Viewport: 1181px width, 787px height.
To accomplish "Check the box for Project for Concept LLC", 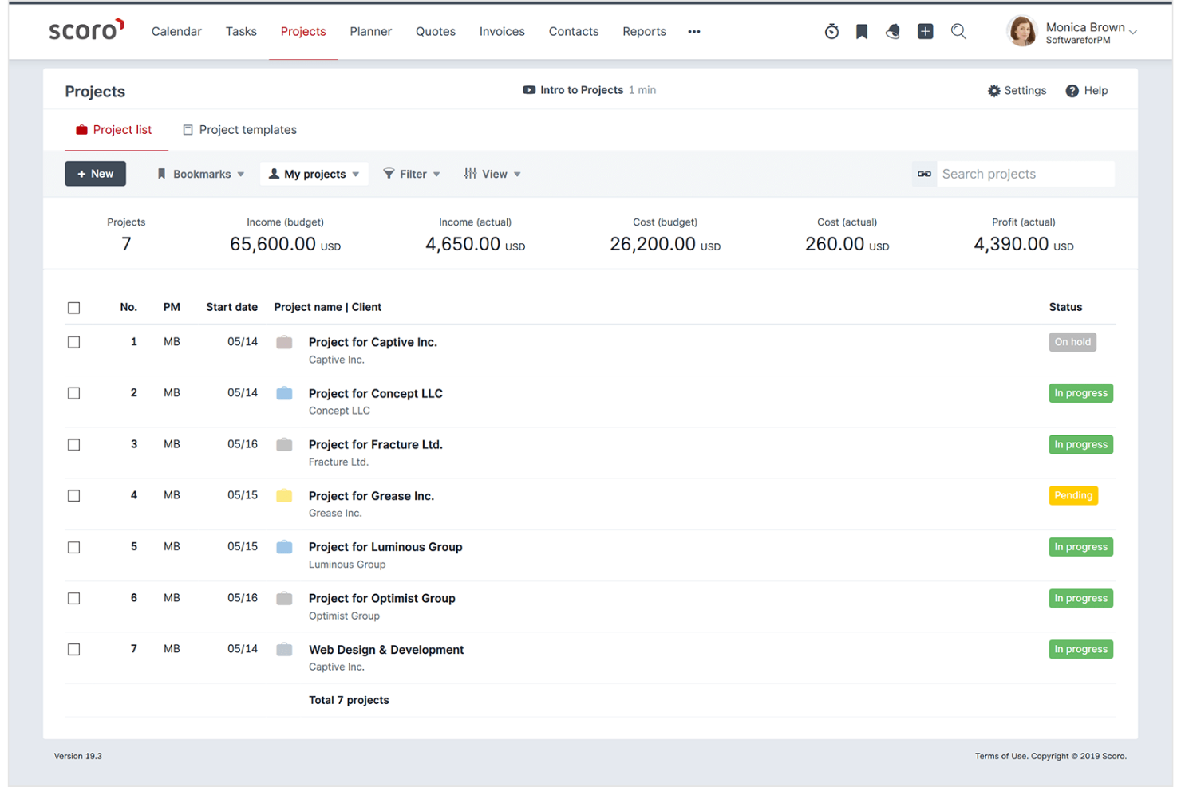I will 74,393.
